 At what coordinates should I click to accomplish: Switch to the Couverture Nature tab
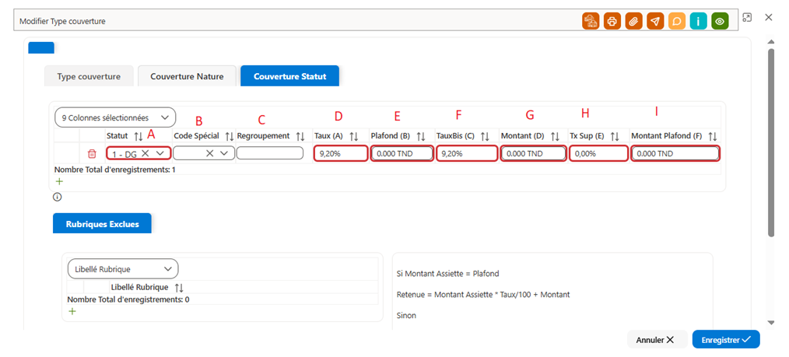[x=187, y=77]
